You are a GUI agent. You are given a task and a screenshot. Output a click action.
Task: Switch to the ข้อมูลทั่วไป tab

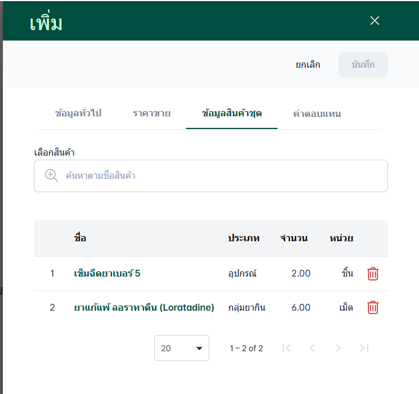click(78, 113)
